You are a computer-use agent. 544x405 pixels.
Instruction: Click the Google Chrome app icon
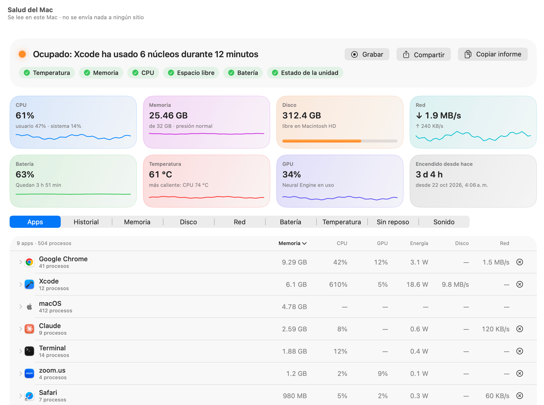(x=29, y=262)
